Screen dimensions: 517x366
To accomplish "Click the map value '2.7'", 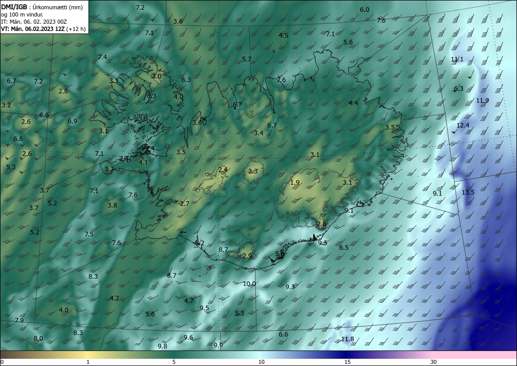I will 185,203.
